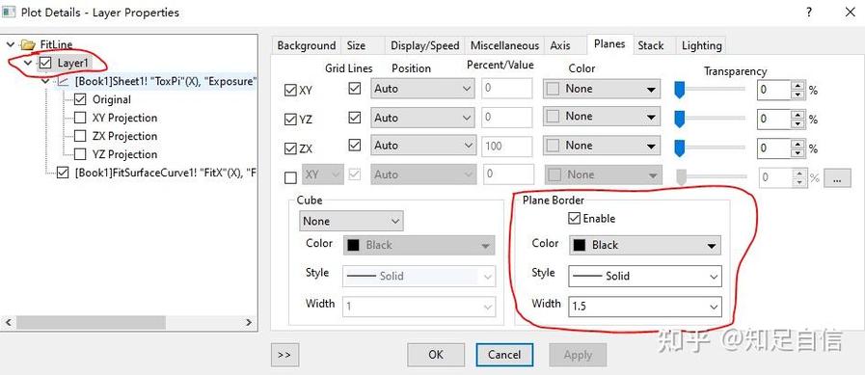The image size is (865, 375).
Task: Toggle the XY Projection checkbox
Action: pos(81,118)
